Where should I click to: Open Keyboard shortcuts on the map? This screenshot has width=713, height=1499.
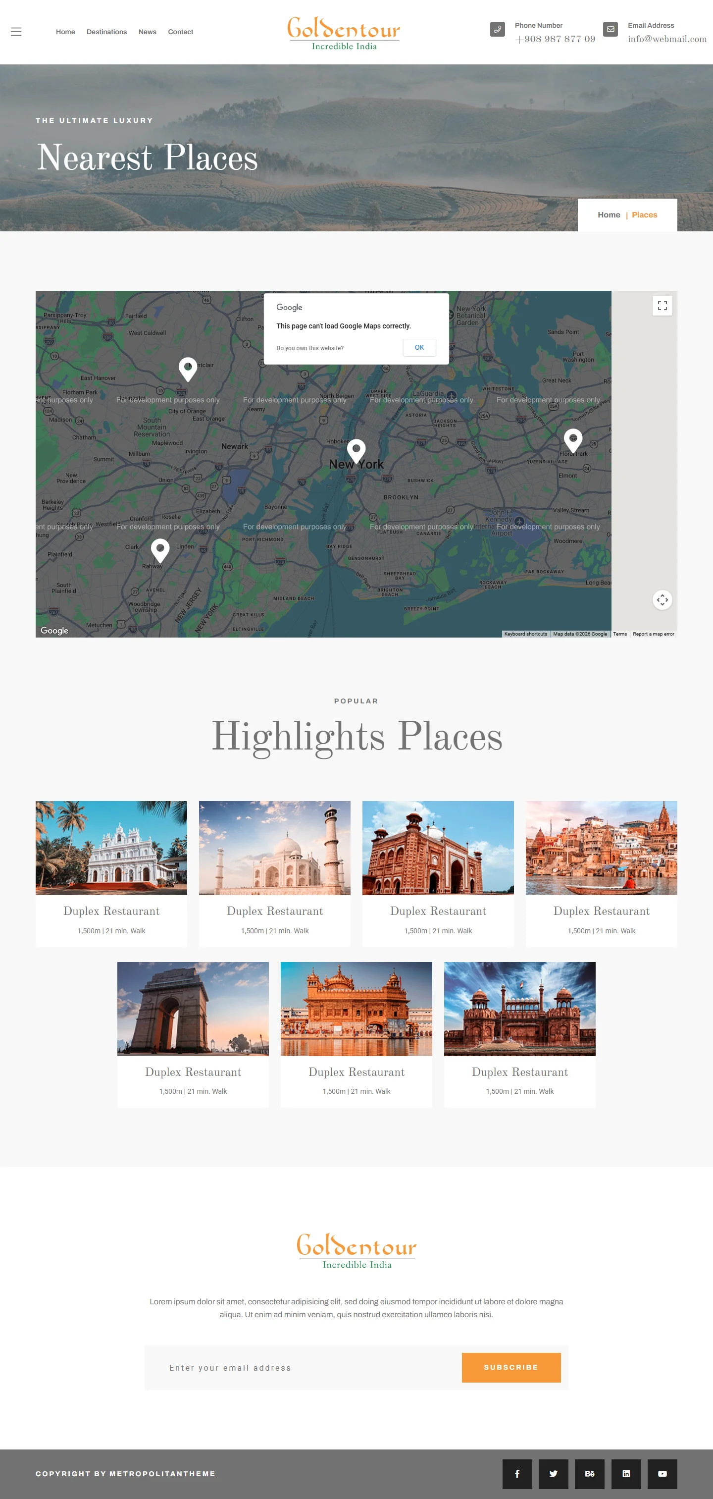526,634
